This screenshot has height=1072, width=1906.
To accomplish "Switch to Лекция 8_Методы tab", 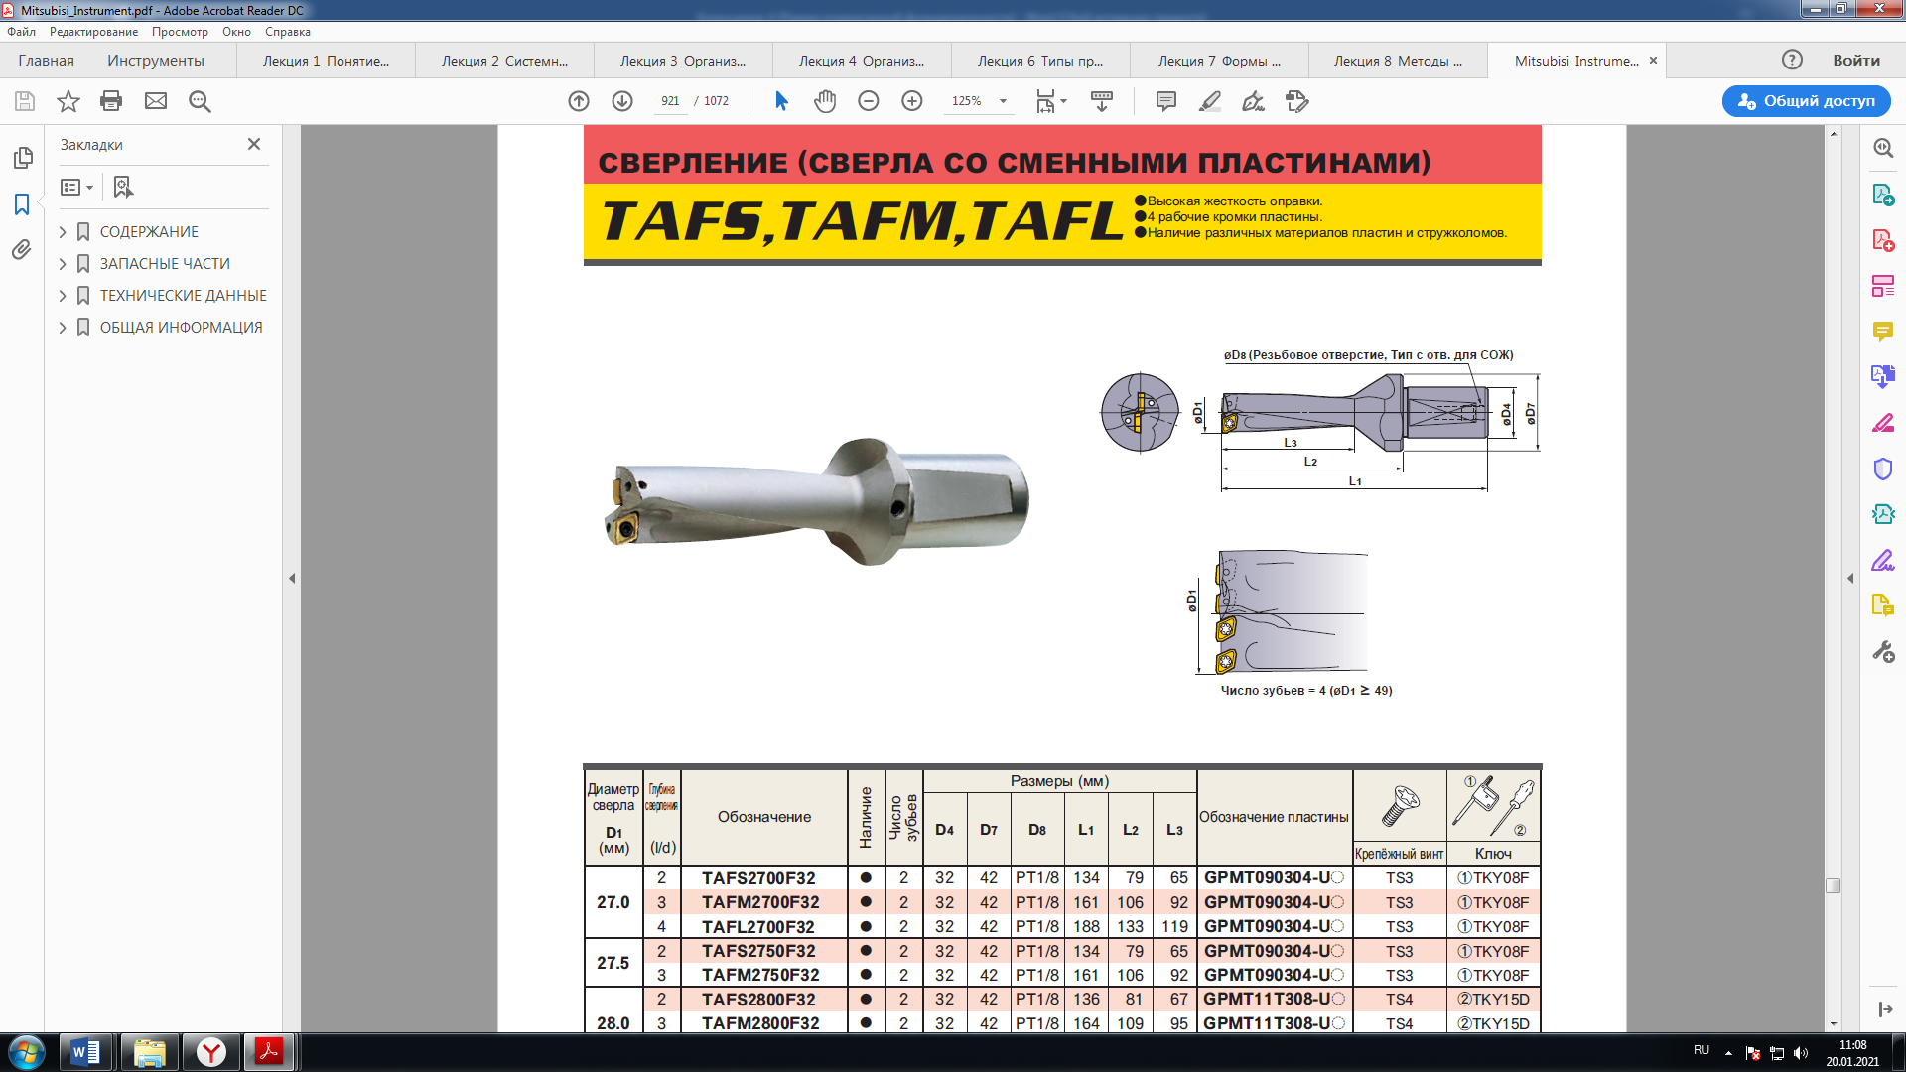I will click(x=1398, y=61).
